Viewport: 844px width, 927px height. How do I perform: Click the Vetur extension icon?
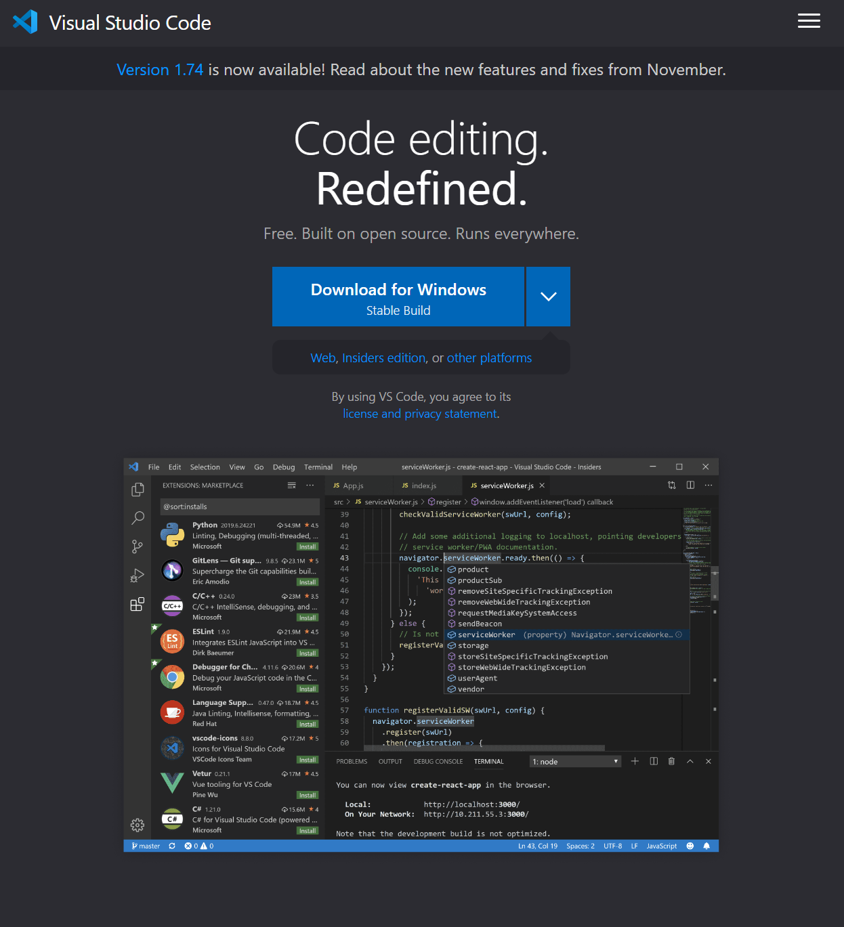[x=173, y=783]
